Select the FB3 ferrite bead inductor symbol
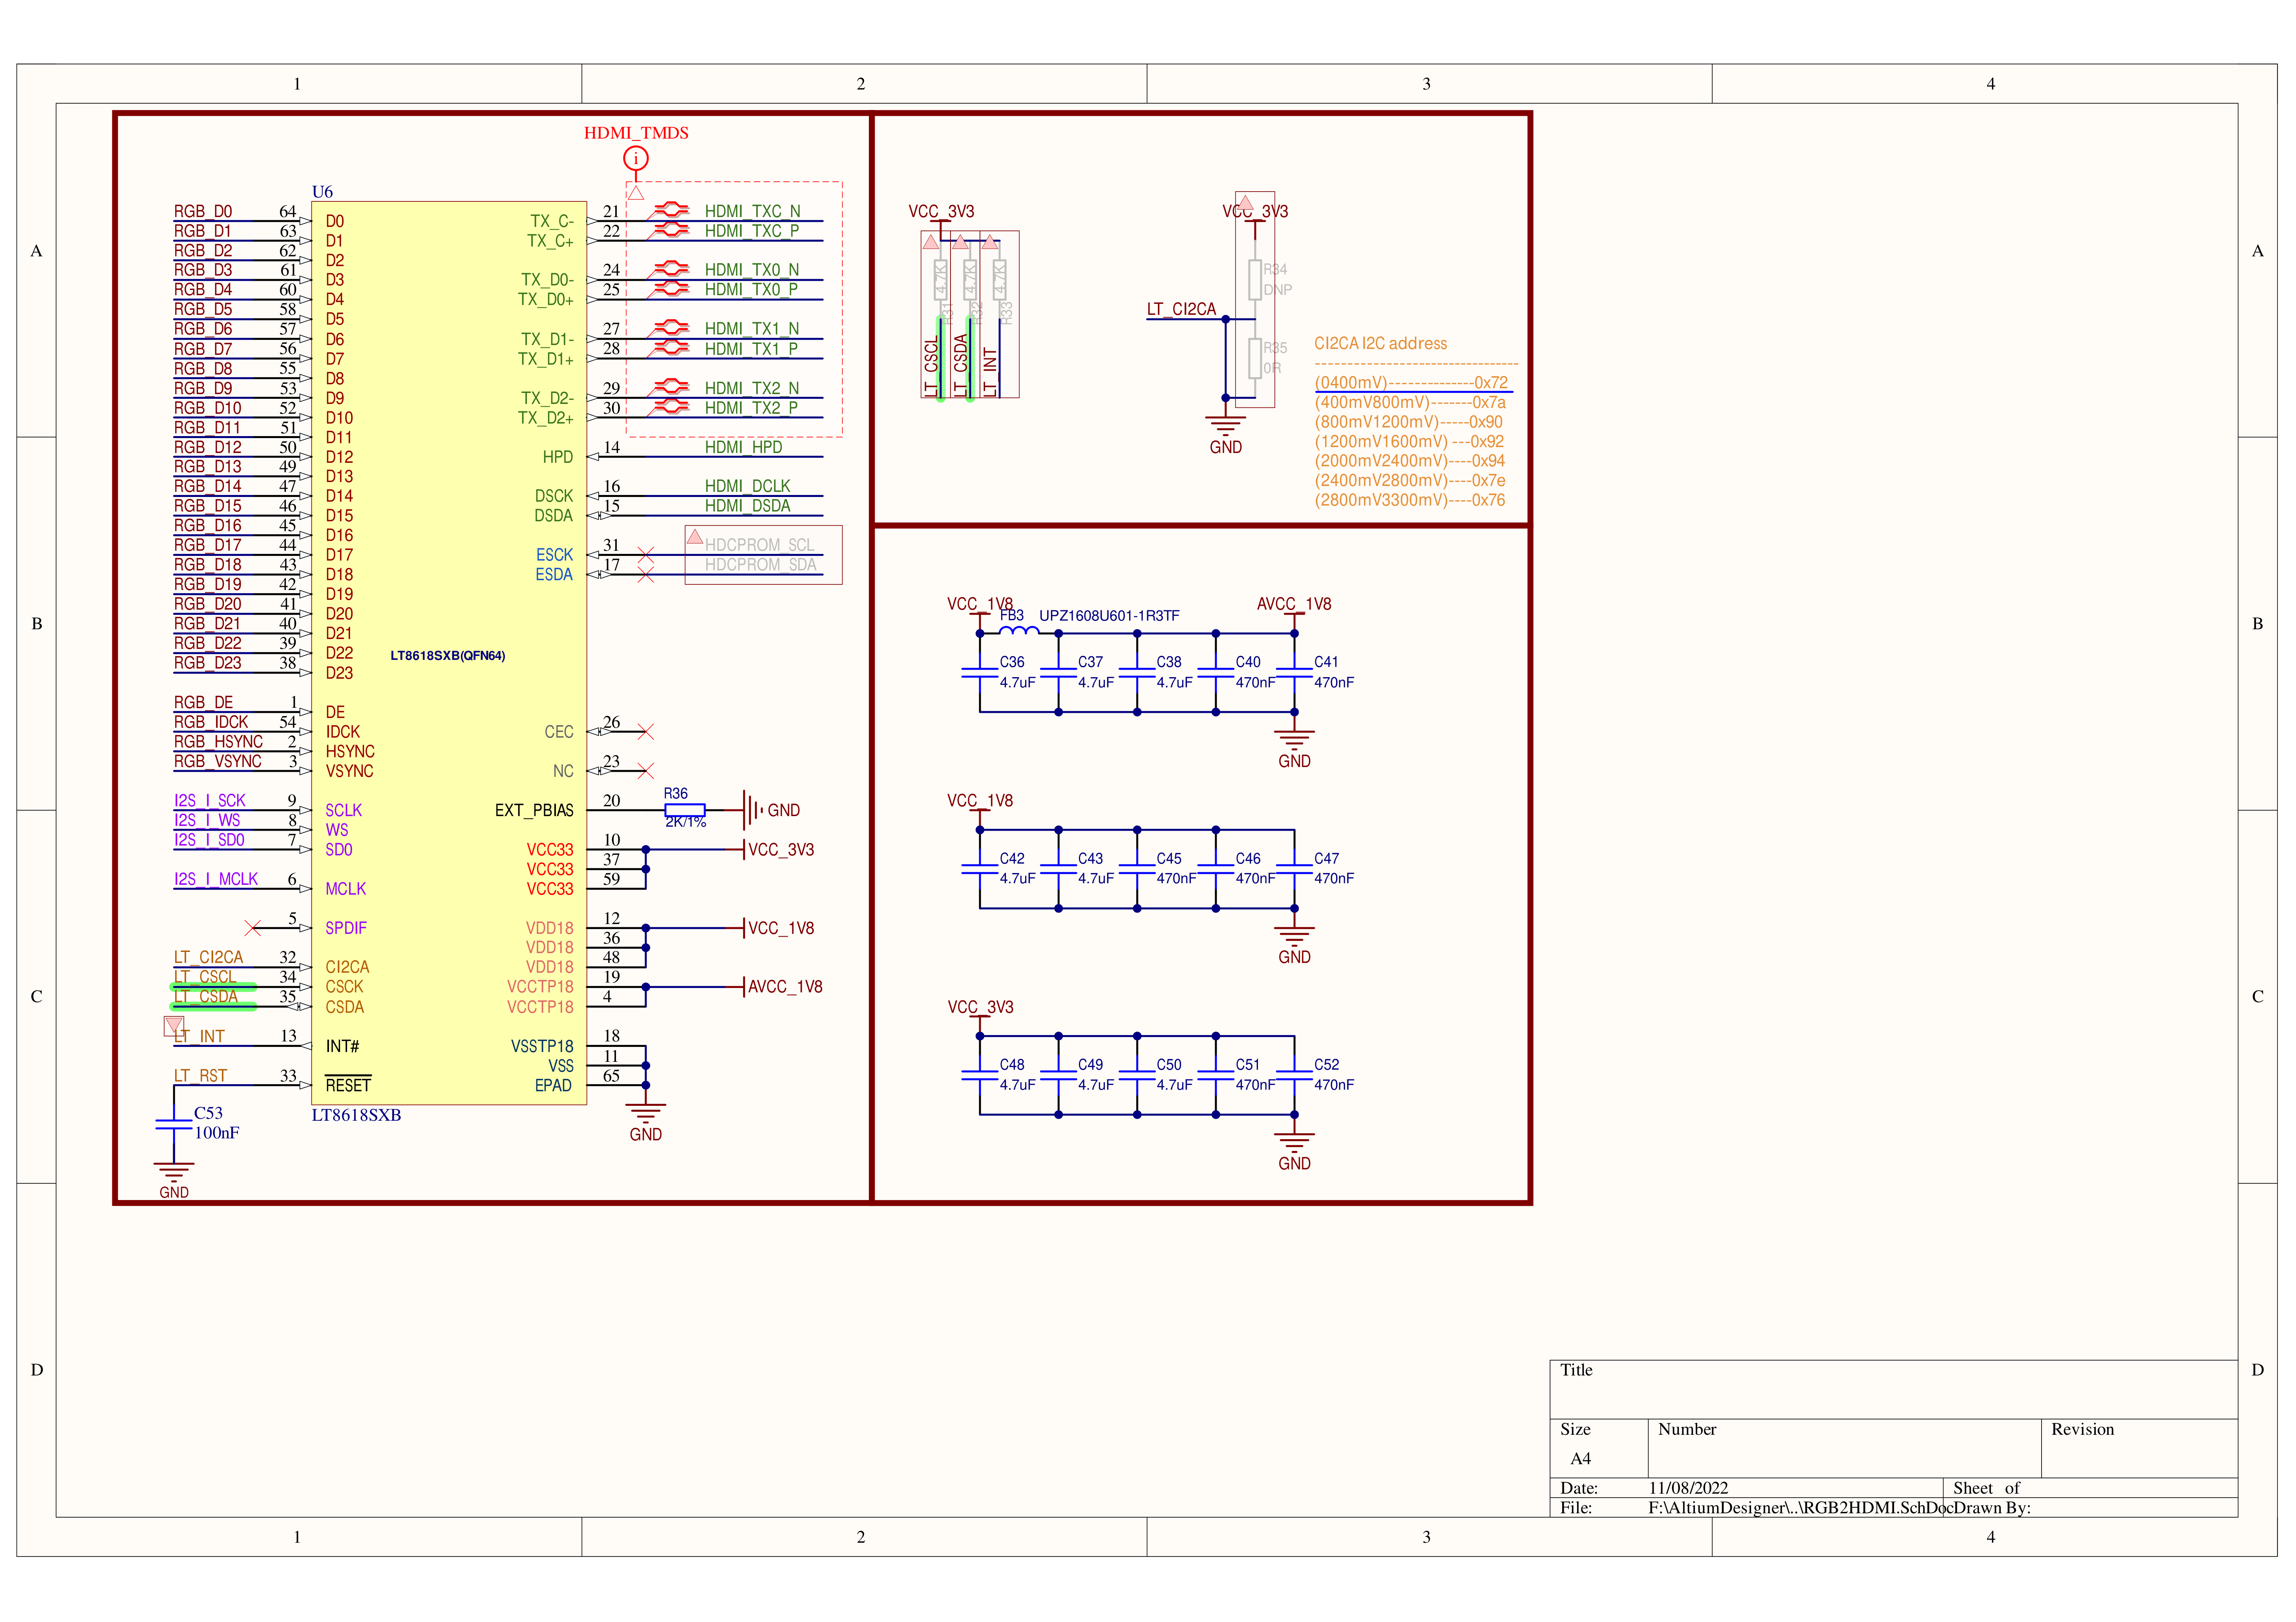 [1019, 631]
